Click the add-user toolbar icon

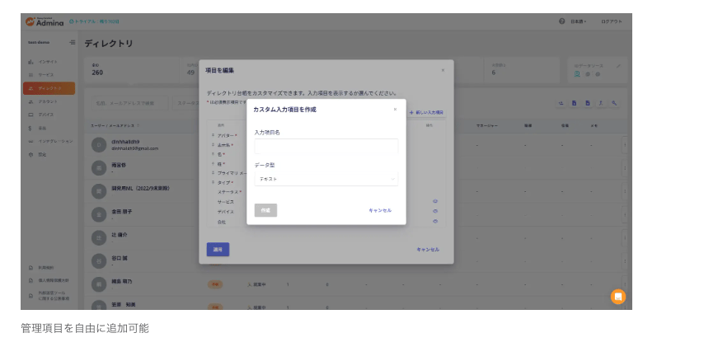click(561, 103)
